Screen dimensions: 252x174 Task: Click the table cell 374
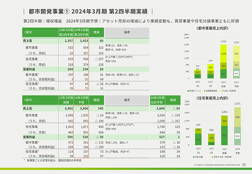click(x=85, y=65)
